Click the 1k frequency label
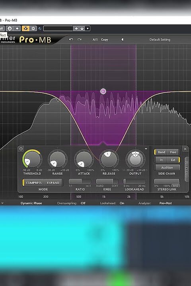Viewport: 191px width, 286px height. click(104, 197)
